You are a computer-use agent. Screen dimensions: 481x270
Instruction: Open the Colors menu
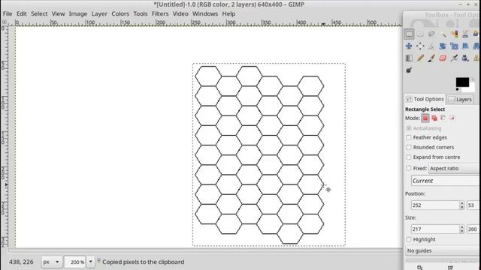[120, 13]
